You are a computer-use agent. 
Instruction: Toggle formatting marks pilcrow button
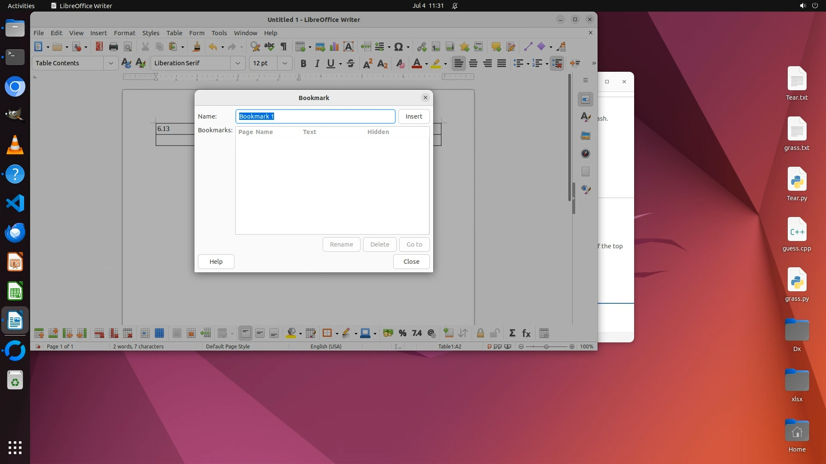pos(284,47)
